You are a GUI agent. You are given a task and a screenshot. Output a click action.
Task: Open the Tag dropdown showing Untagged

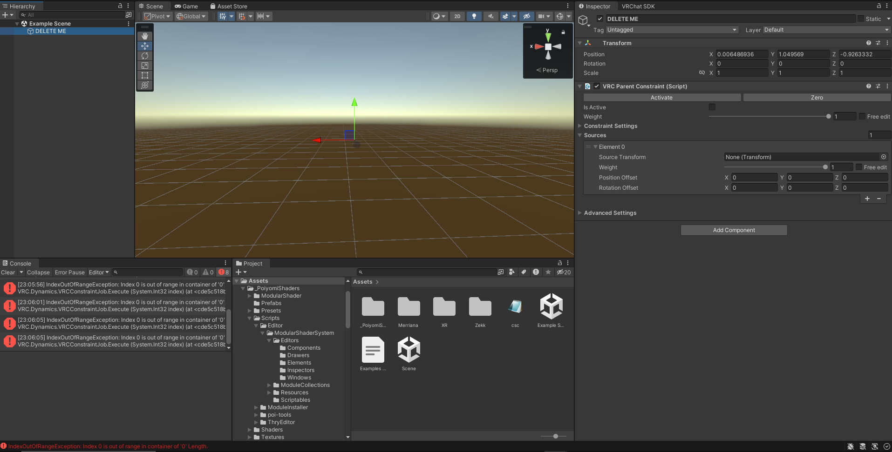click(672, 30)
